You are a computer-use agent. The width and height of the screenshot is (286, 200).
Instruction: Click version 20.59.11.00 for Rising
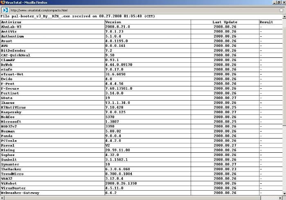(x=118, y=150)
